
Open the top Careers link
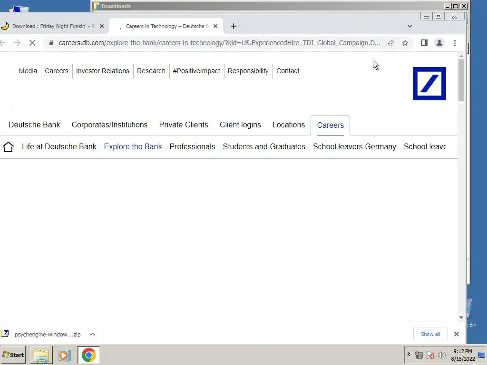pos(57,71)
